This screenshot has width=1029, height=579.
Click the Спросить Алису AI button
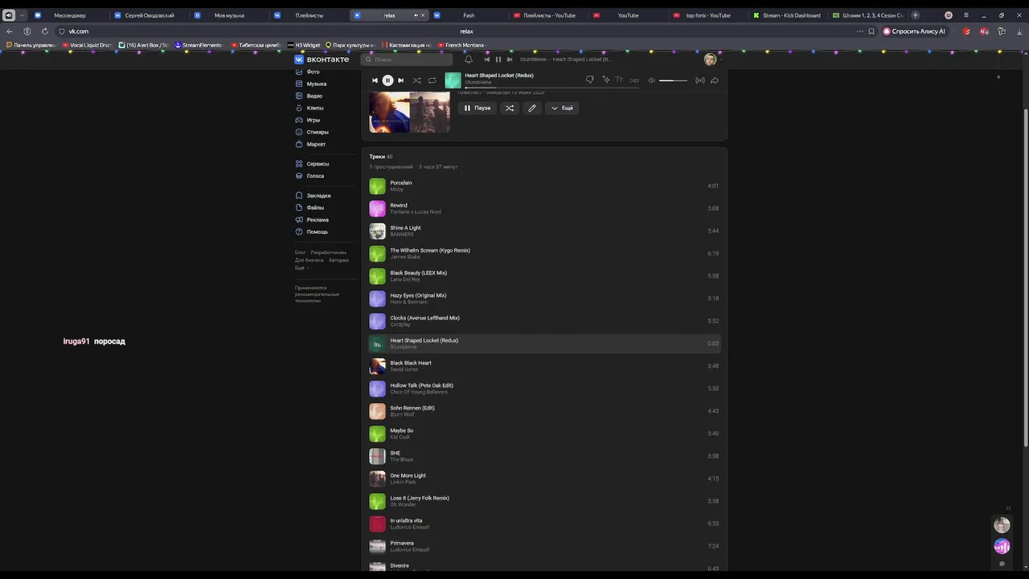point(915,31)
